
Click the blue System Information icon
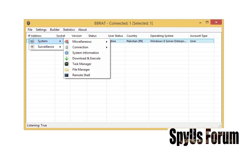tap(67, 53)
